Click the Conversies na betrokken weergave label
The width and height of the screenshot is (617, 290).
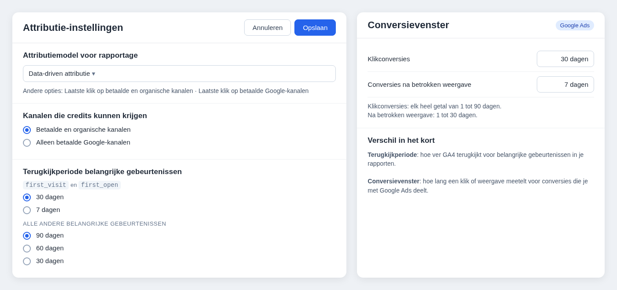(x=419, y=85)
